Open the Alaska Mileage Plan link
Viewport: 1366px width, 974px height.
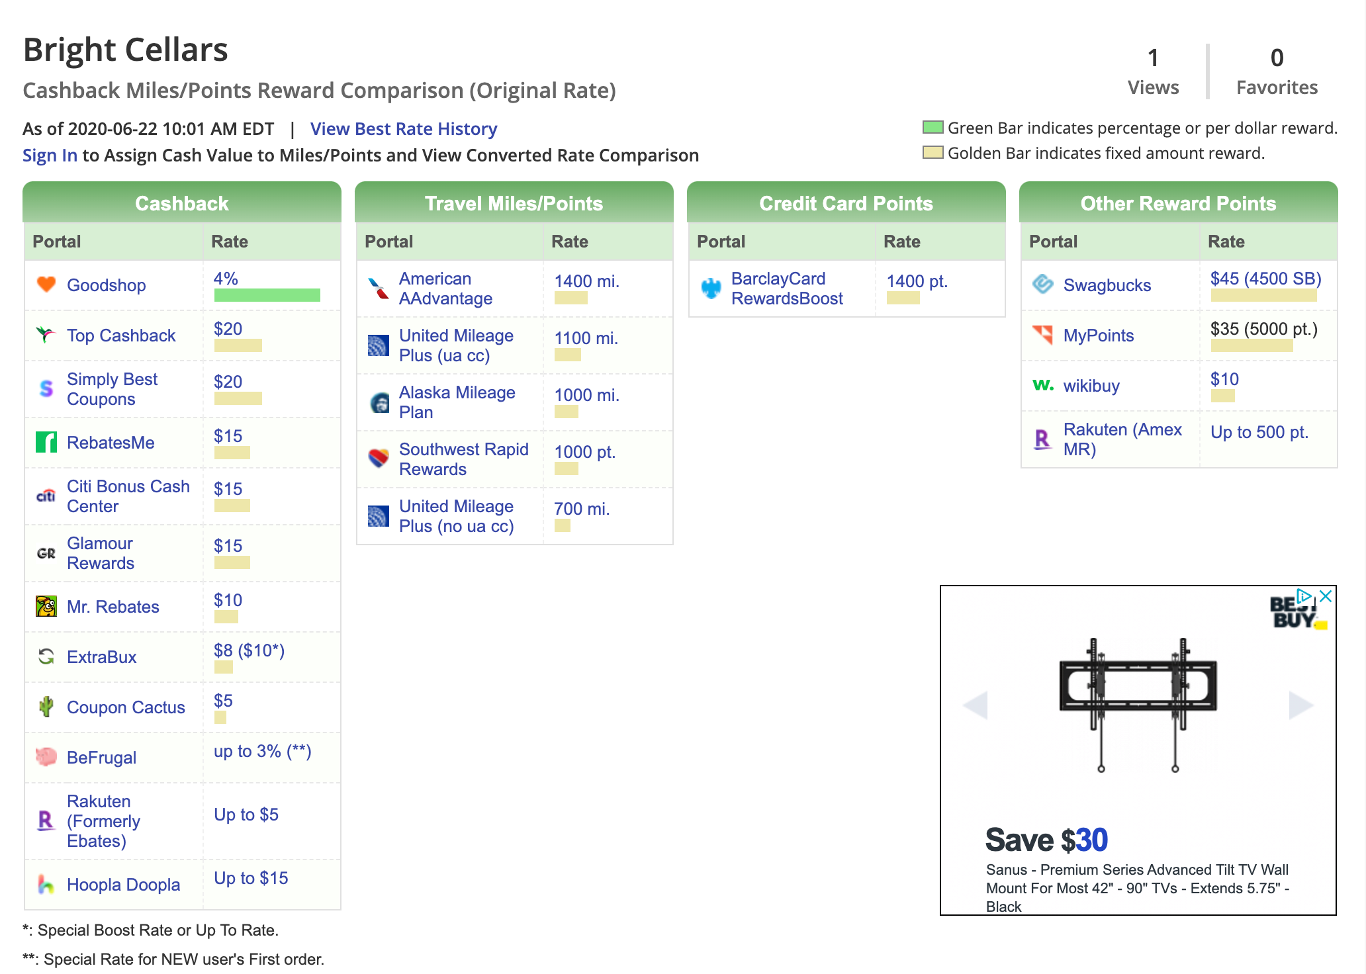[457, 402]
